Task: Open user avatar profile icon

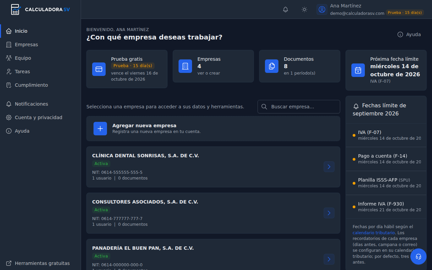Action: tap(322, 9)
